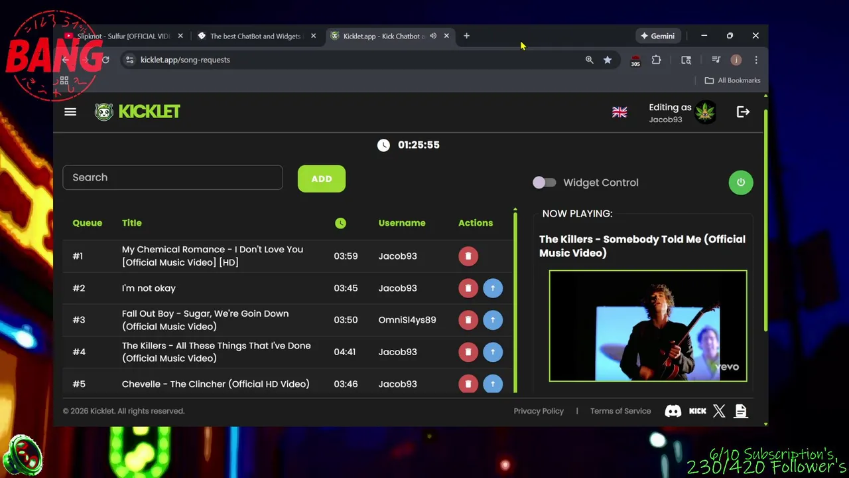This screenshot has height=478, width=849.
Task: Open X social icon in footer
Action: (x=719, y=411)
